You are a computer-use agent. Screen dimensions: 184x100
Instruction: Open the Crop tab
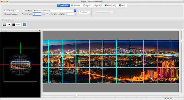(122, 5)
